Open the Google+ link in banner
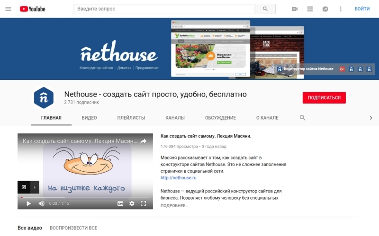 coord(342,69)
